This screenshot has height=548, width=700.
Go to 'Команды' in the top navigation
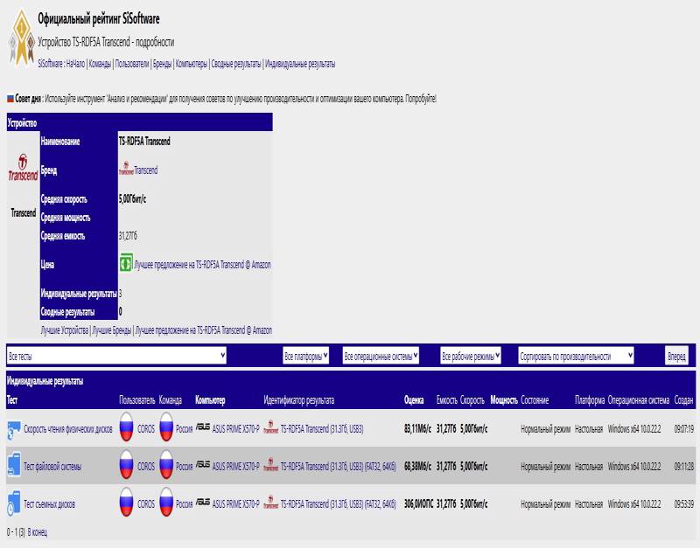click(99, 64)
